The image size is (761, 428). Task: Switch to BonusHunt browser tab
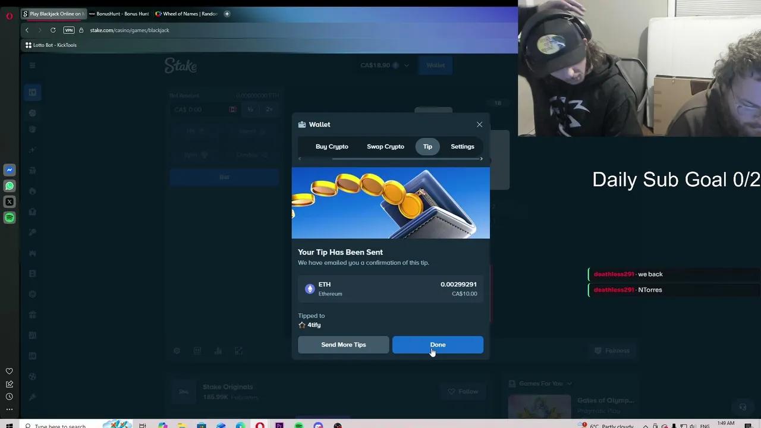[119, 14]
